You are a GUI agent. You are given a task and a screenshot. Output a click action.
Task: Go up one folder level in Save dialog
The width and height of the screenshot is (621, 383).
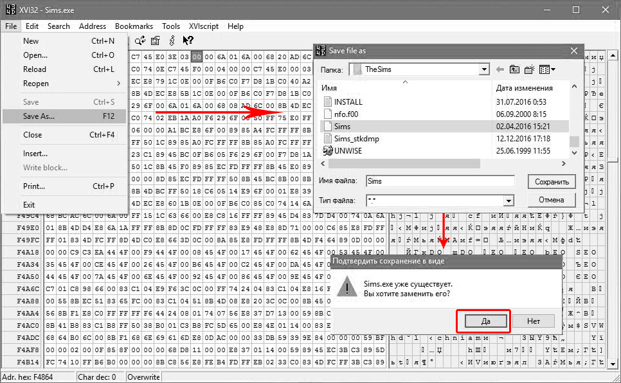pos(514,69)
